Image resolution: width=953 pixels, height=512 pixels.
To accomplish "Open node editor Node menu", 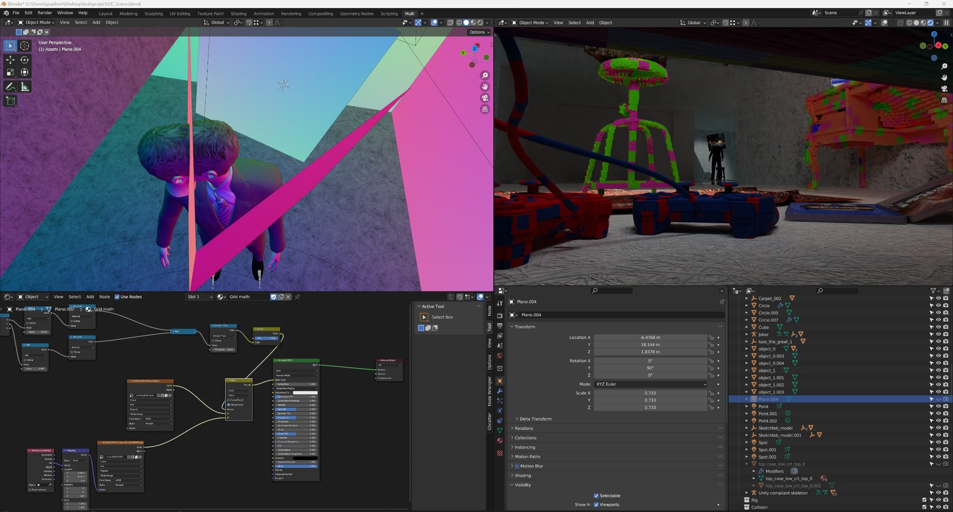I will click(104, 297).
